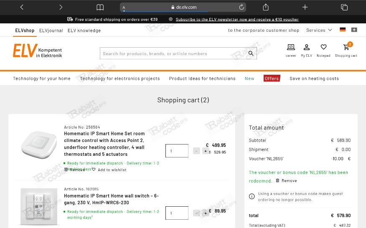The height and width of the screenshot is (228, 366).
Task: Click the ELV logo
Action: click(37, 51)
